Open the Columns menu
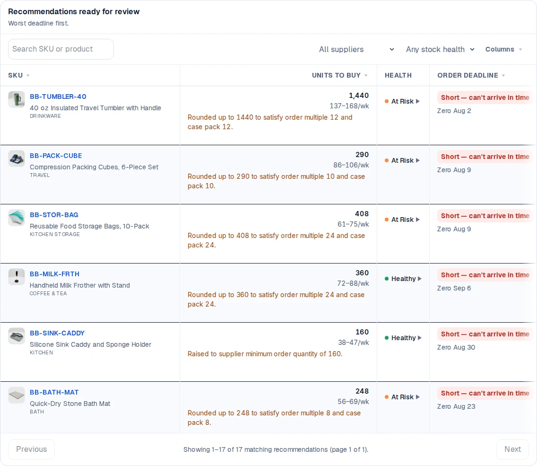The width and height of the screenshot is (537, 466). click(503, 49)
